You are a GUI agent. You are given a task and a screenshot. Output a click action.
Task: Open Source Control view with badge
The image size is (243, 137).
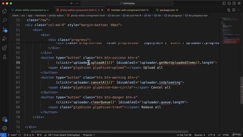coord(5,30)
